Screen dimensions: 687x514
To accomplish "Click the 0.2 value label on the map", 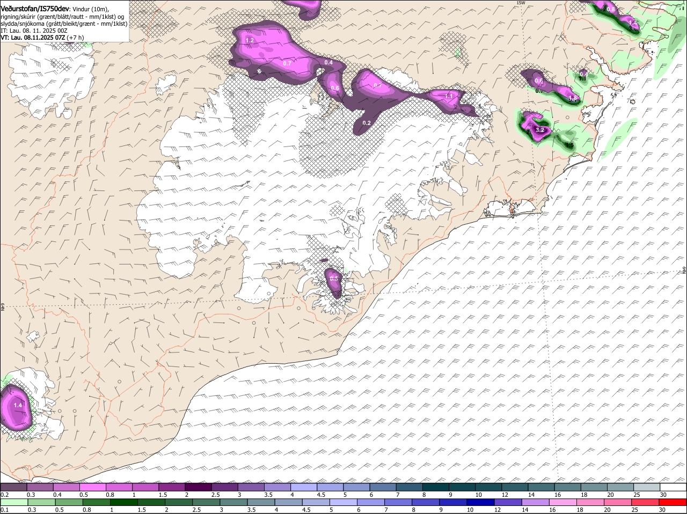I will pyautogui.click(x=367, y=123).
